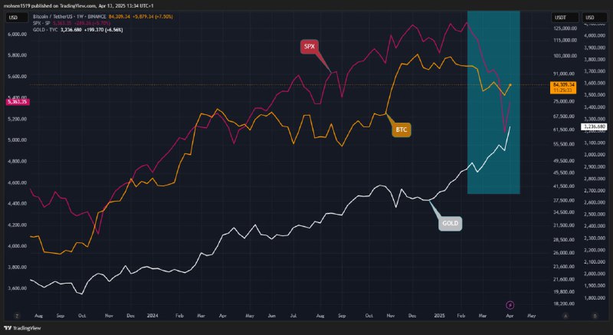Click the Jul label on the time axis
Viewport: 613px width, 335px height.
pyautogui.click(x=293, y=316)
